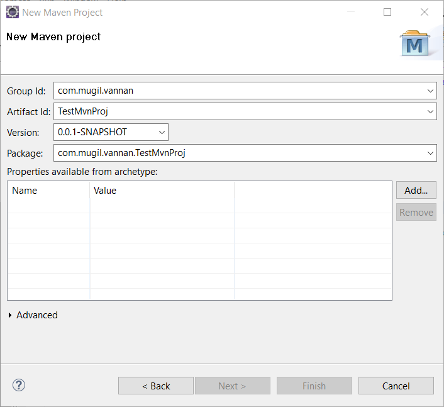Open the Package dropdown arrow

[x=430, y=153]
